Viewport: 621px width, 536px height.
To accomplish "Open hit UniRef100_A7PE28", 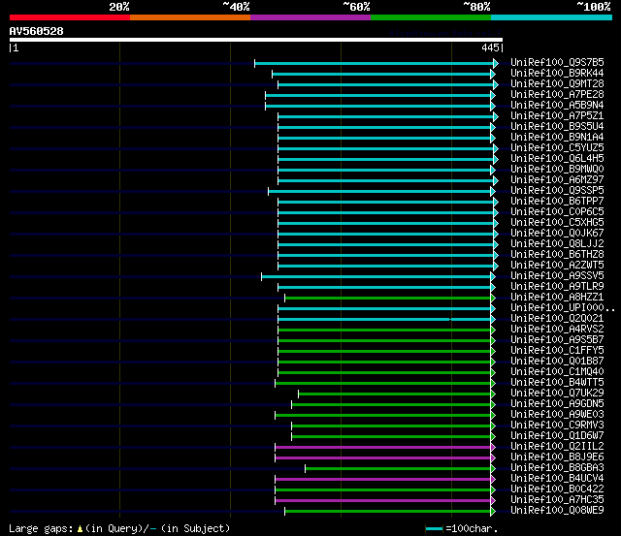I will [x=557, y=95].
